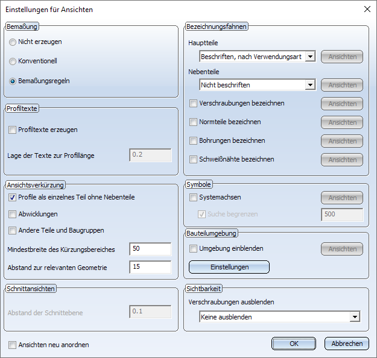
Task: Turn on Schweißnähte bezeichnen
Action: 193,160
